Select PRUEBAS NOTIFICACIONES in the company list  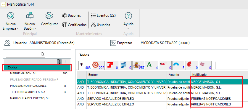[28, 86]
